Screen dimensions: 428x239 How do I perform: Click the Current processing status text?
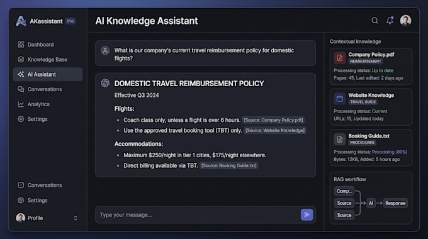tap(380, 111)
